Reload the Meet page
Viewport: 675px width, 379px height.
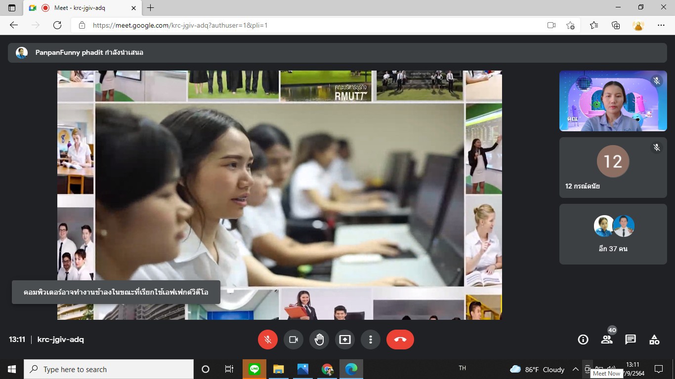57,25
